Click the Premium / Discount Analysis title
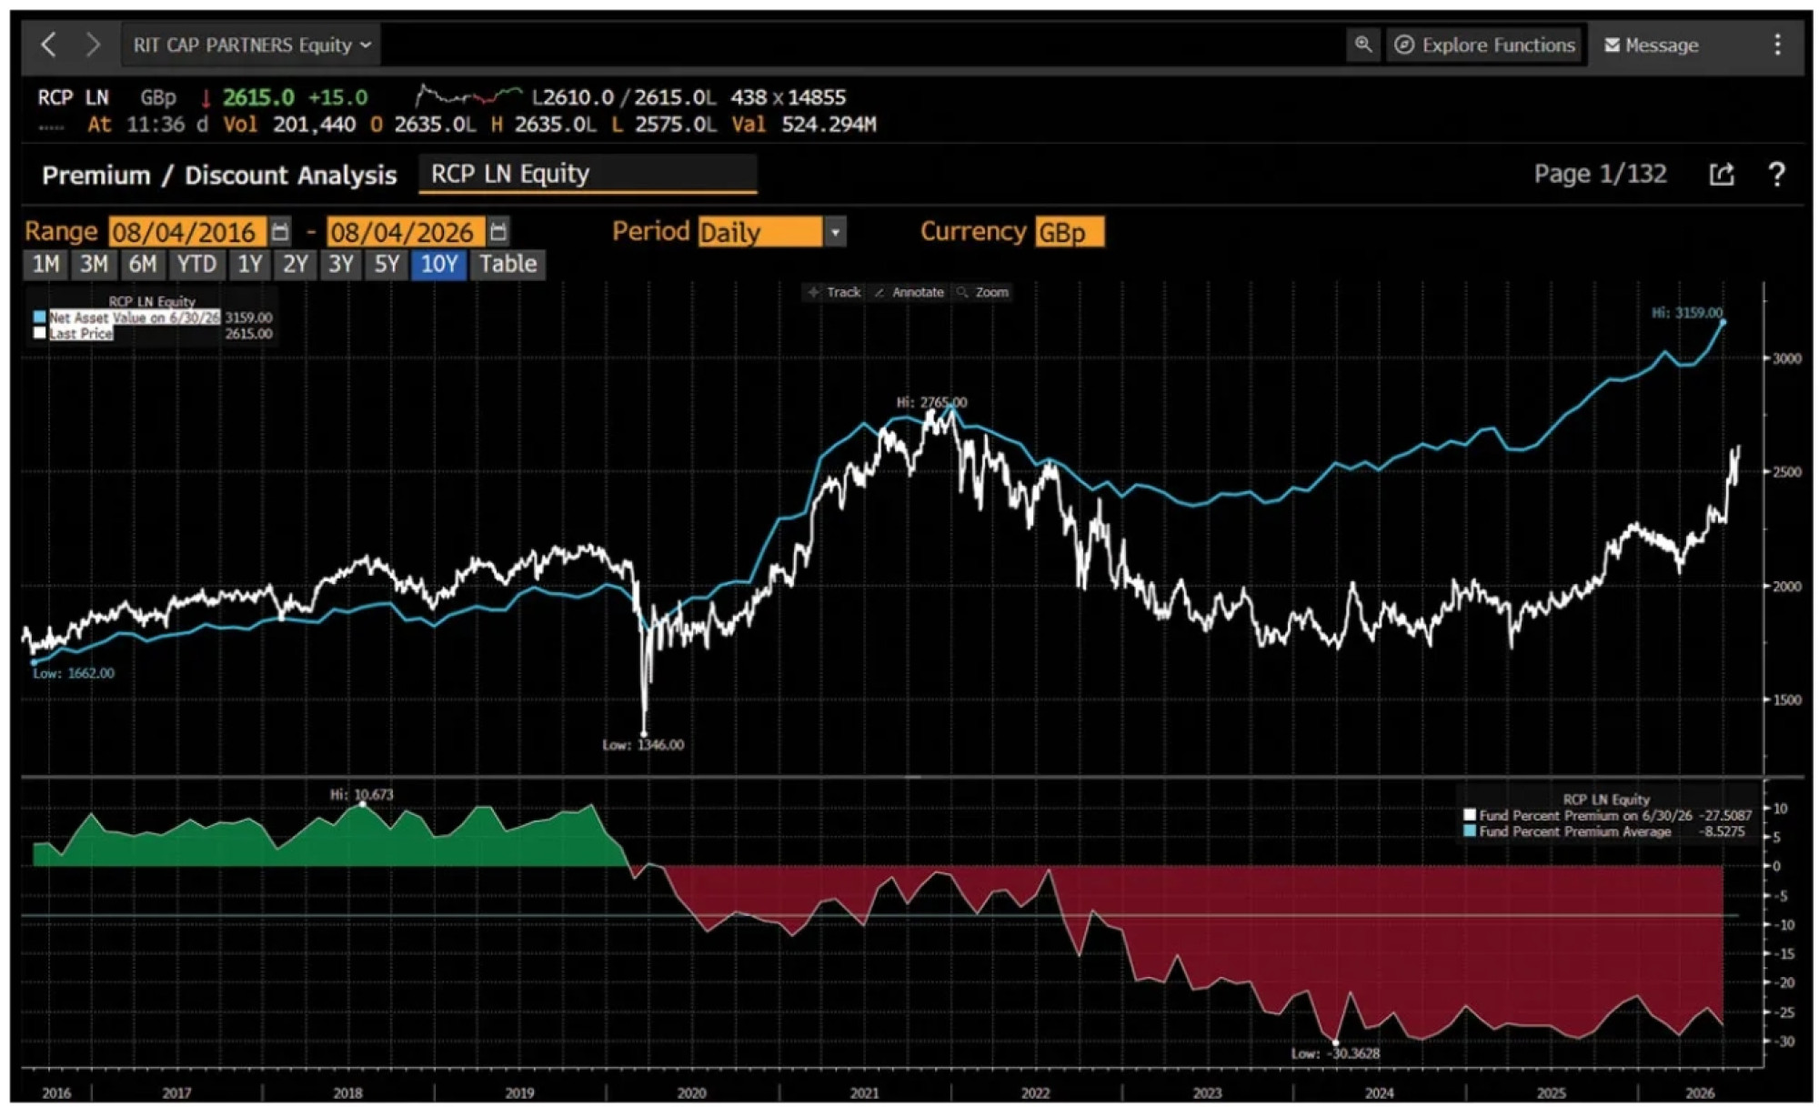 click(219, 175)
